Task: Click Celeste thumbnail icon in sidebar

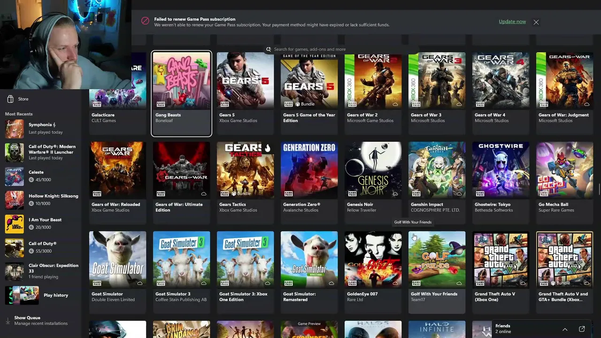Action: [x=14, y=176]
